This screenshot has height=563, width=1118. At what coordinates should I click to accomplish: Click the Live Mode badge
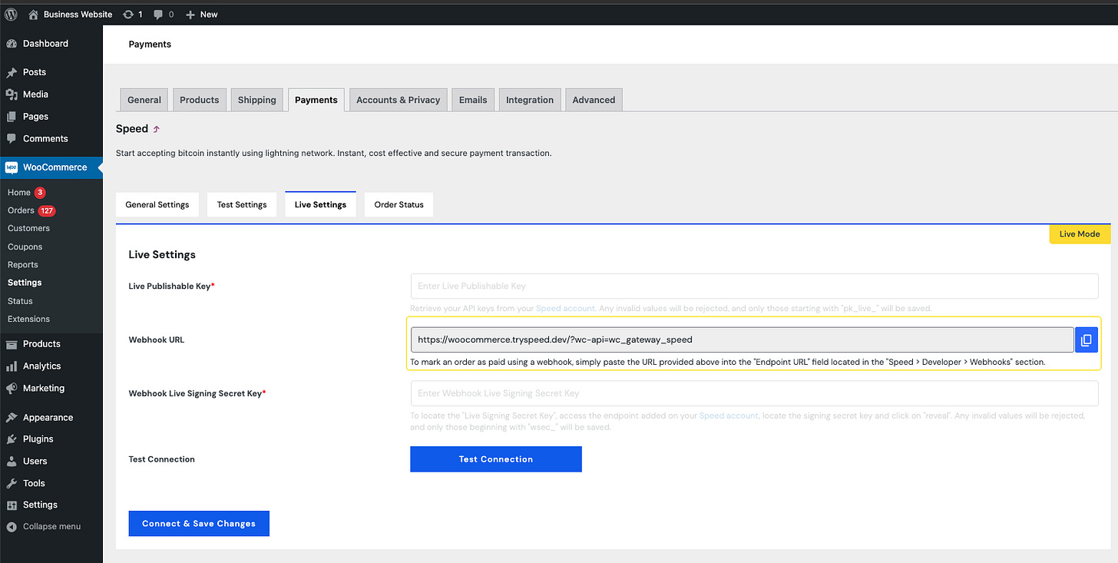click(1080, 234)
